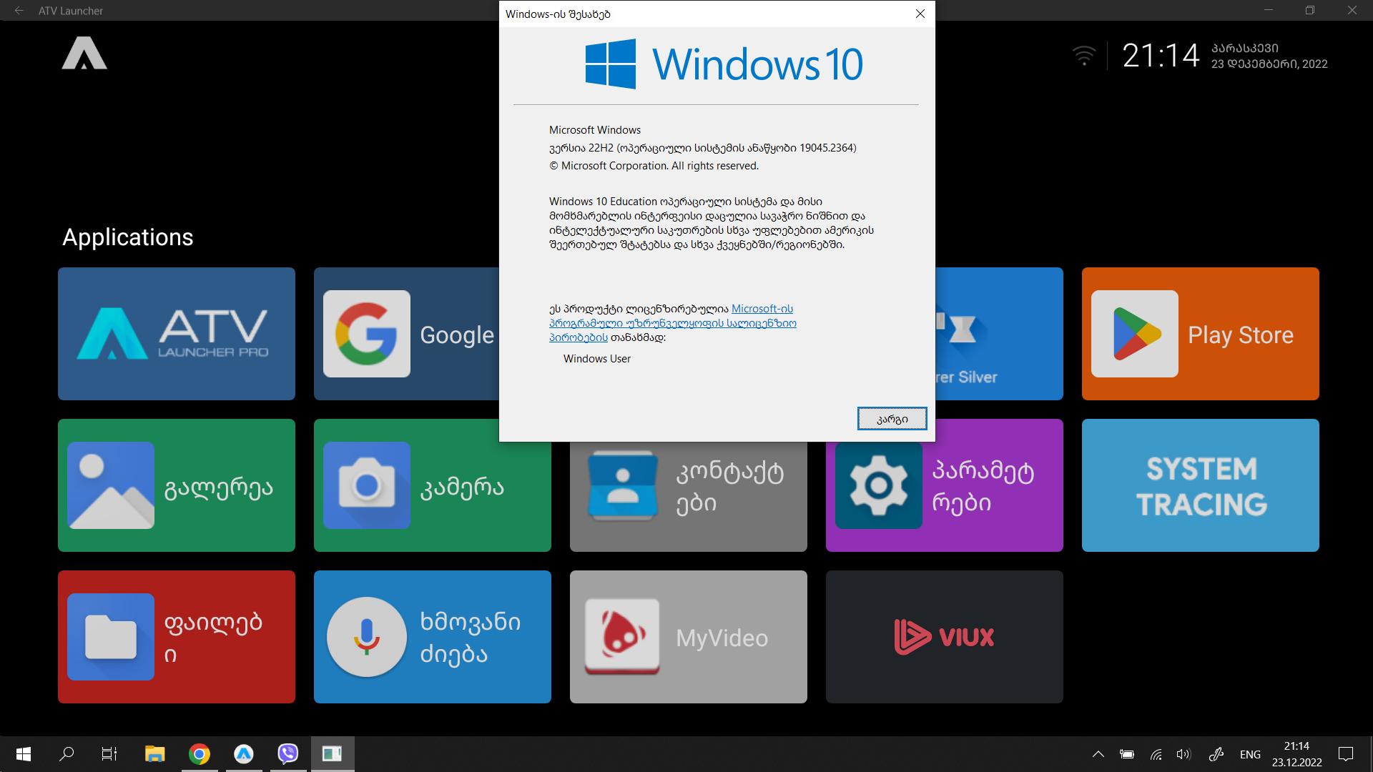This screenshot has height=772, width=1373.
Task: Open the Play Store app tile
Action: [x=1200, y=334]
